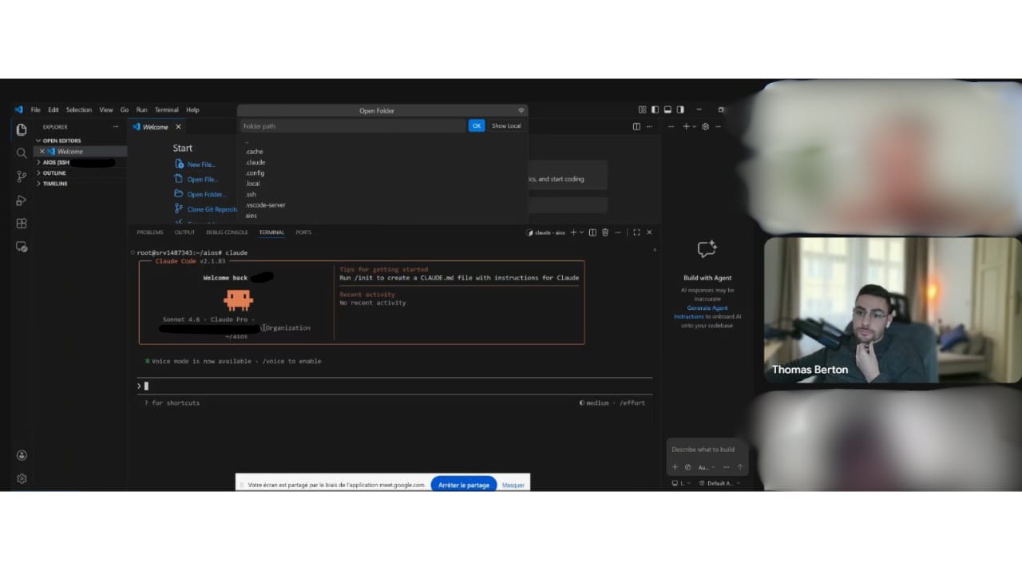Confirm folder with the OK button
The height and width of the screenshot is (575, 1022).
pyautogui.click(x=477, y=125)
